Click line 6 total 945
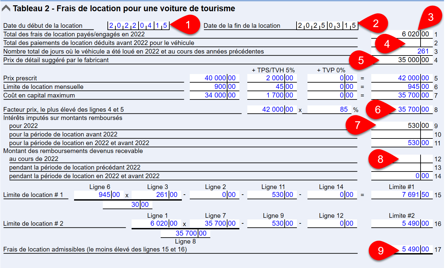447x268 pixels. [402, 87]
